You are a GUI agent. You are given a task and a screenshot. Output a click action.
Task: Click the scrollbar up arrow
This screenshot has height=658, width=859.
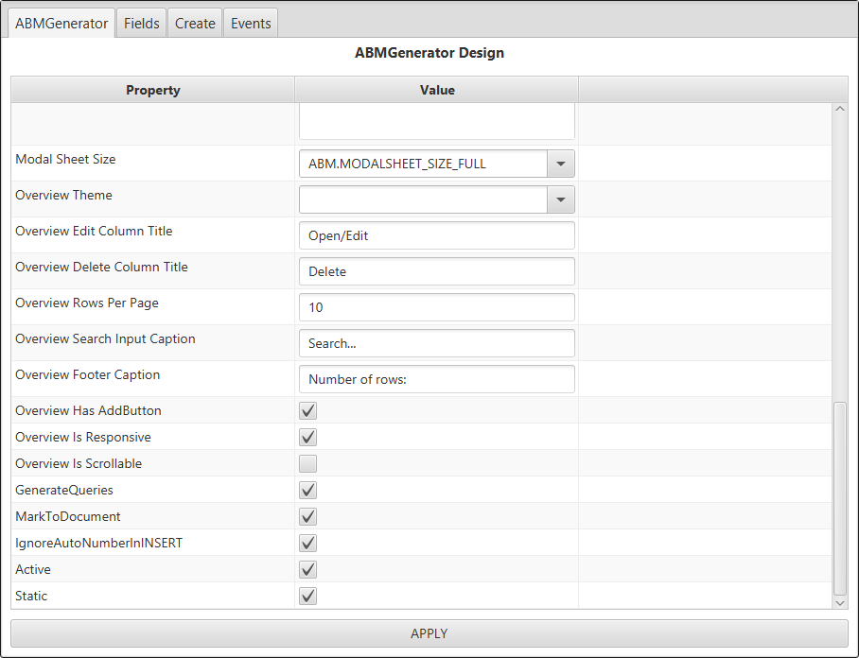[840, 110]
